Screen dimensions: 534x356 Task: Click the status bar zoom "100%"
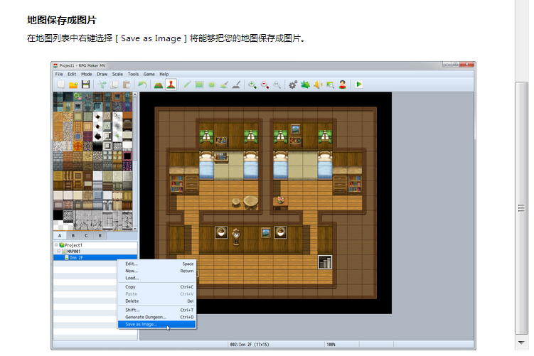[x=331, y=345]
